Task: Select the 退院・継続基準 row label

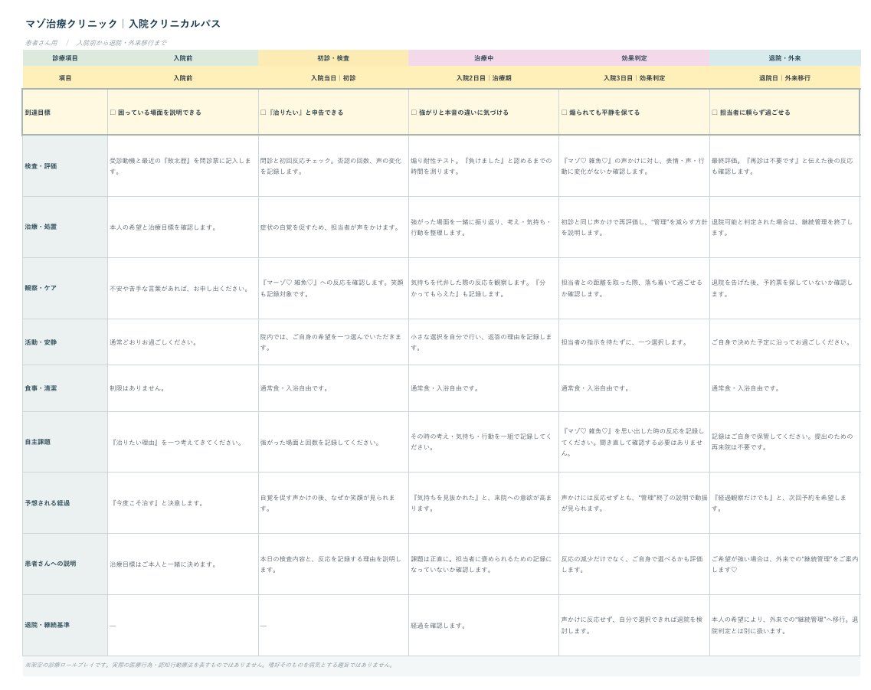Action: point(65,625)
